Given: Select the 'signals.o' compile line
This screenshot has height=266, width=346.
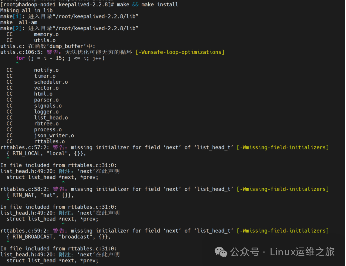Looking at the screenshot, I should pos(34,106).
